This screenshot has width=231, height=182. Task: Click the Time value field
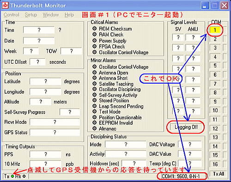tap(39, 30)
